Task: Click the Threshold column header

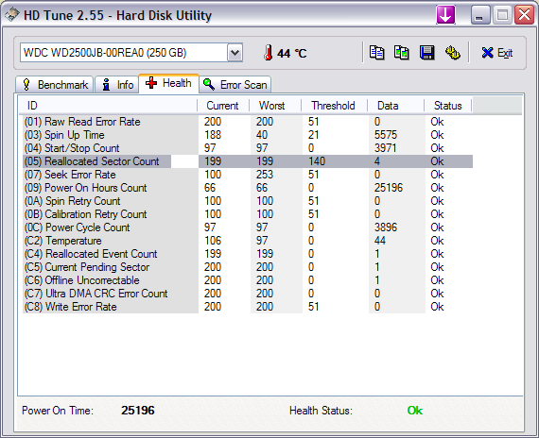Action: [x=334, y=106]
